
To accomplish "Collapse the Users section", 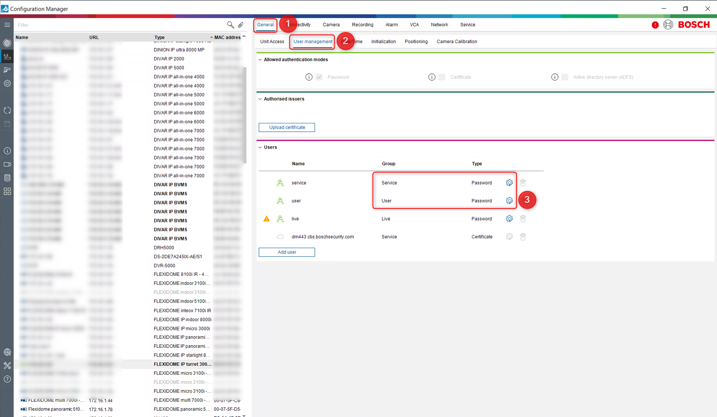I will coord(260,147).
